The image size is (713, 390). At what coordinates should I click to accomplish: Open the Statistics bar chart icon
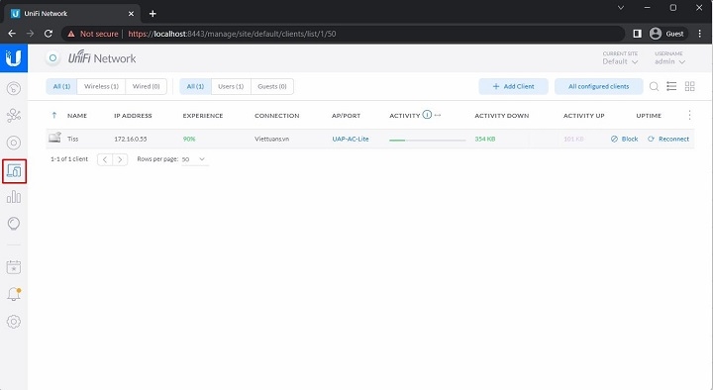point(14,197)
